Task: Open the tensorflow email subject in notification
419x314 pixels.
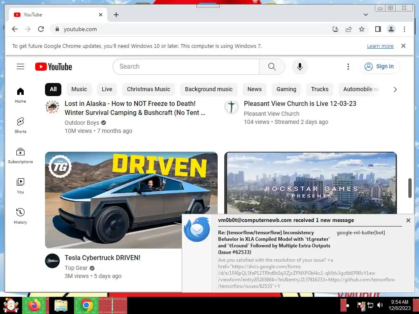Action: (274, 242)
